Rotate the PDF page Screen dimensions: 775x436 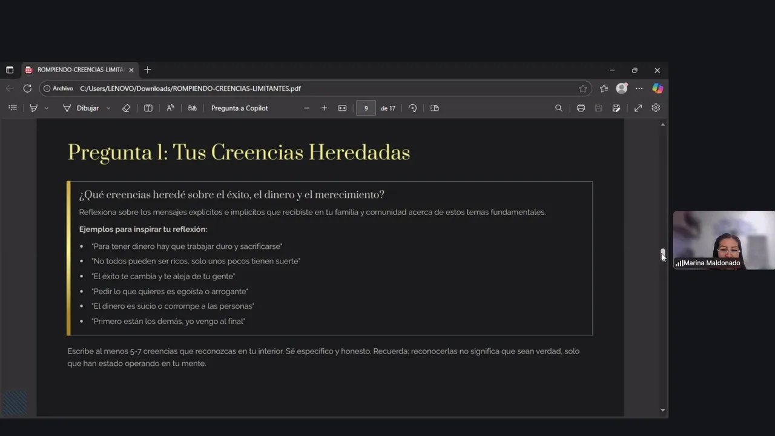[x=412, y=108]
